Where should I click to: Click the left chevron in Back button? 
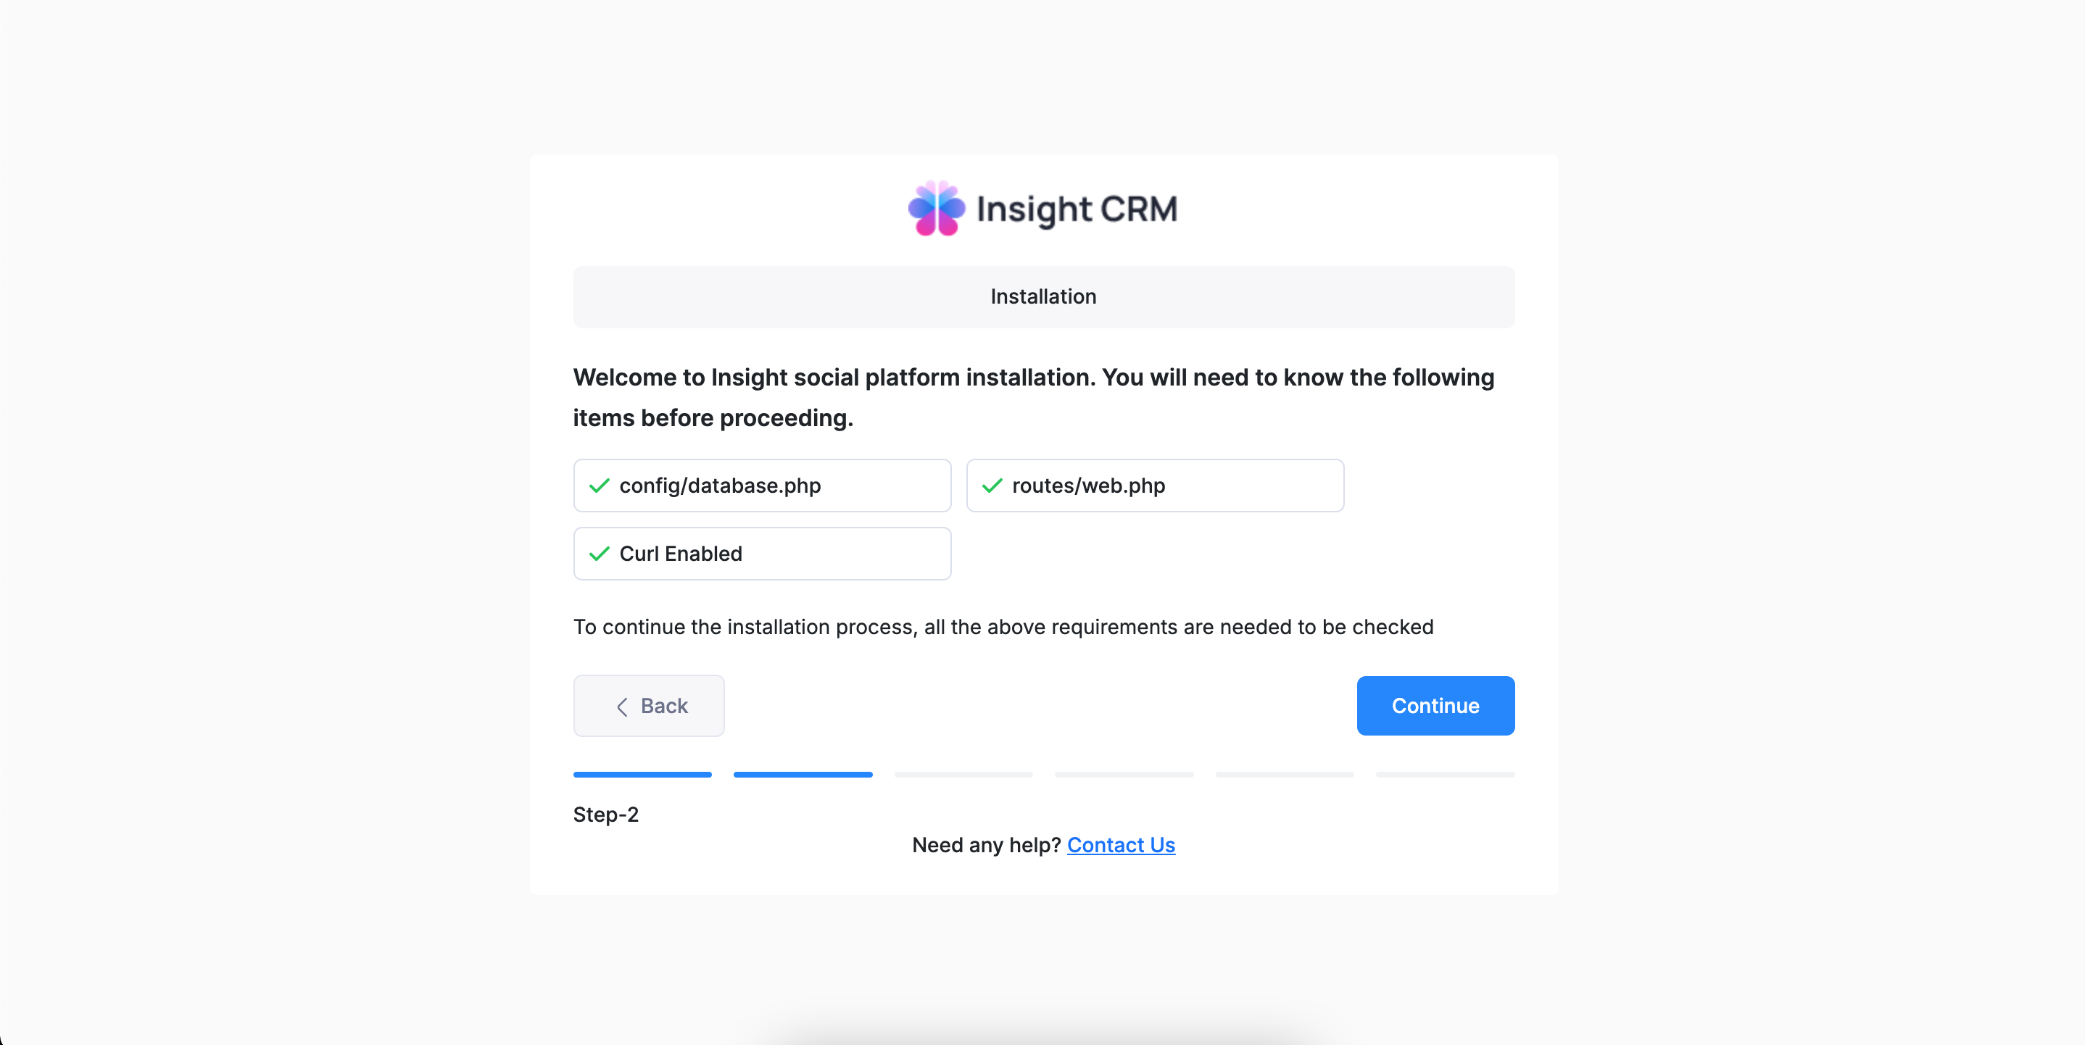point(621,707)
